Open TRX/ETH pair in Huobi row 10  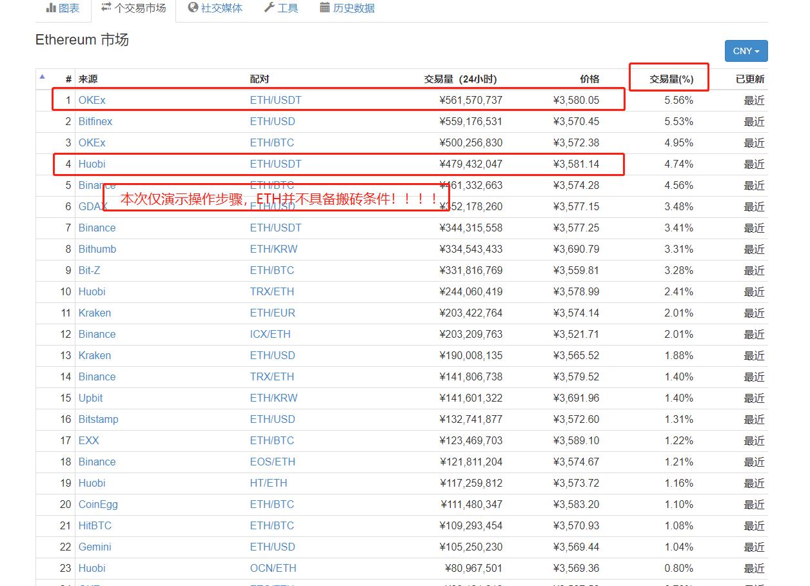click(272, 291)
